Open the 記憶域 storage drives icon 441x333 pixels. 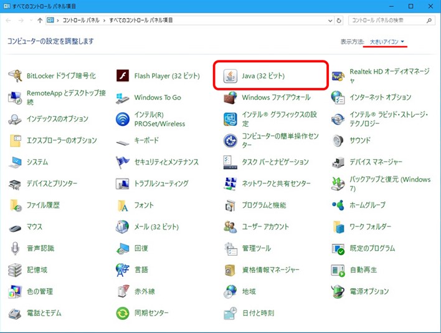pos(15,270)
